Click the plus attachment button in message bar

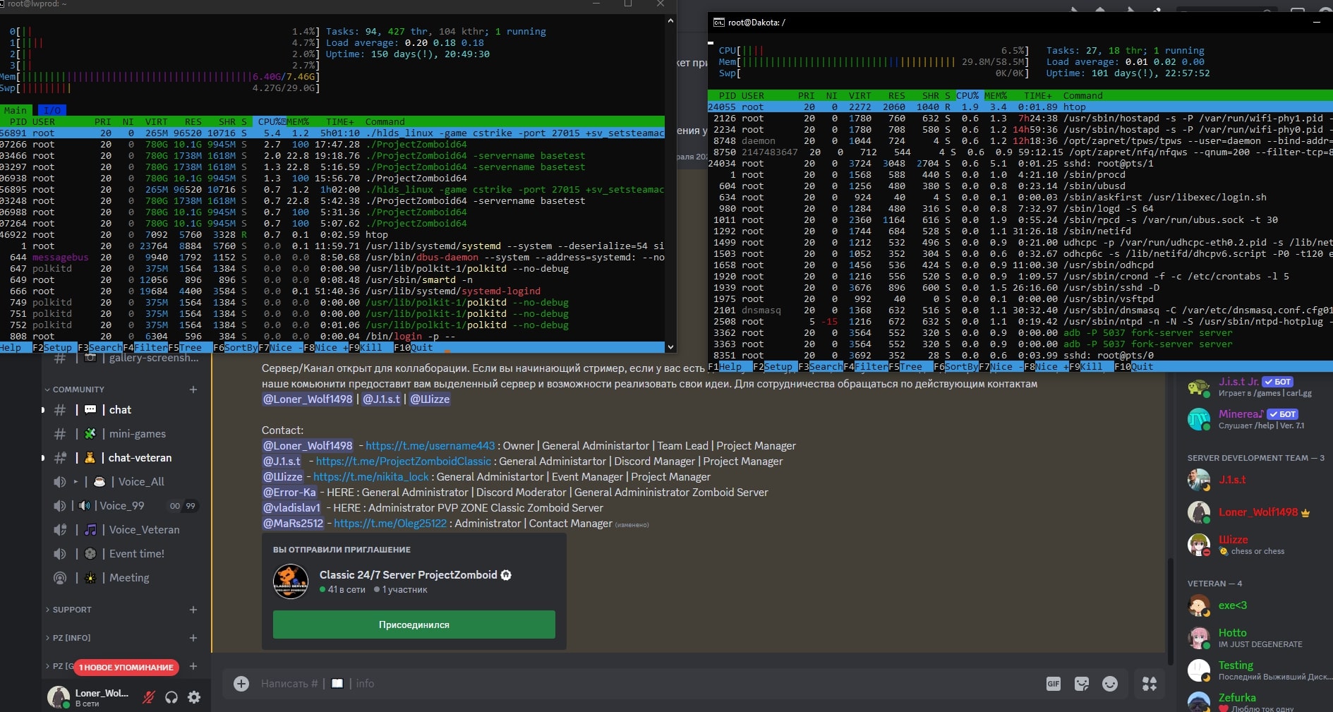[241, 684]
